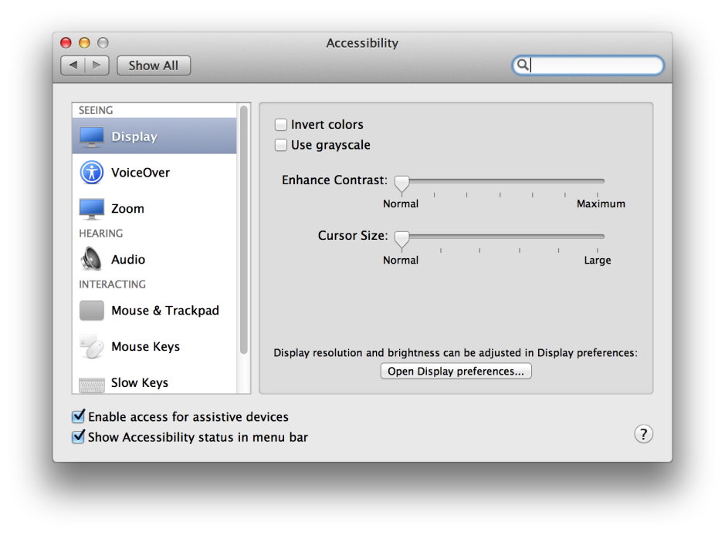Image resolution: width=725 pixels, height=535 pixels.
Task: Uncheck Show Accessibility status in menu bar
Action: coord(78,437)
